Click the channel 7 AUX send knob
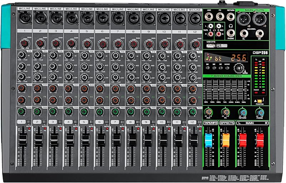This screenshot has height=183, width=286. [x=115, y=89]
